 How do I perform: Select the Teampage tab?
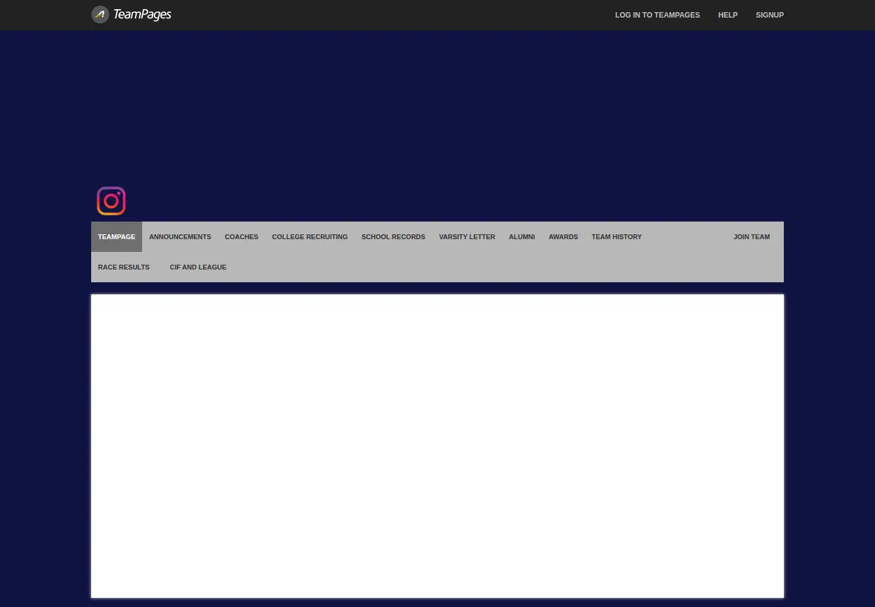117,237
